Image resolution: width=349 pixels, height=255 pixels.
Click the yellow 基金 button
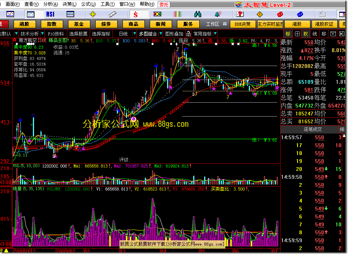click(79, 24)
